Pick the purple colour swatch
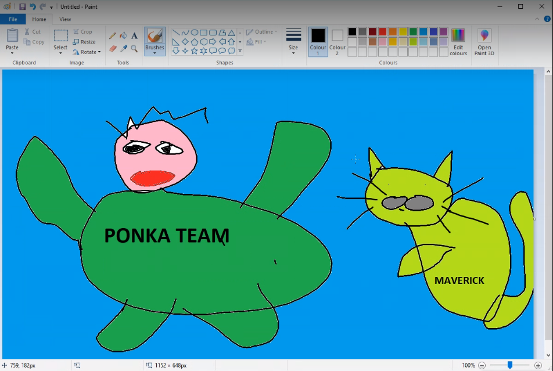 coord(444,32)
